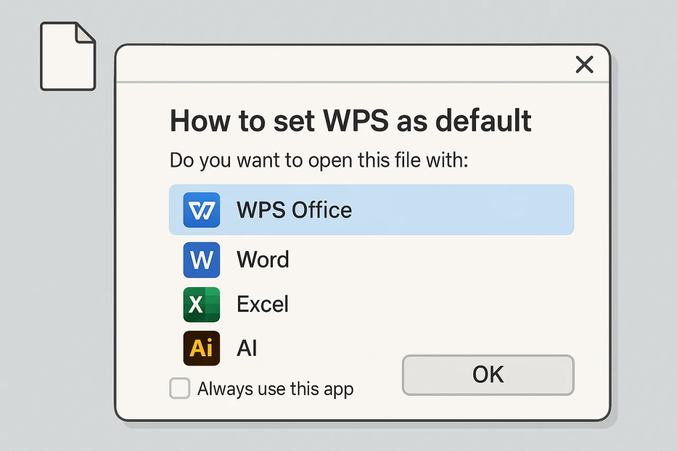The height and width of the screenshot is (451, 677).
Task: Enable the Always use this app checkbox
Action: pyautogui.click(x=180, y=389)
